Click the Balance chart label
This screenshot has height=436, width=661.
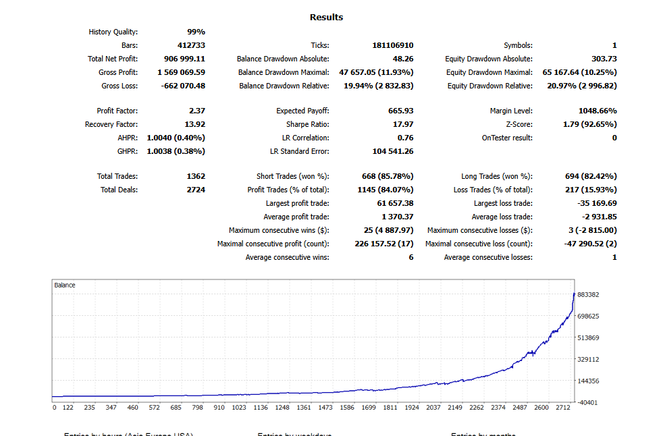(x=65, y=285)
